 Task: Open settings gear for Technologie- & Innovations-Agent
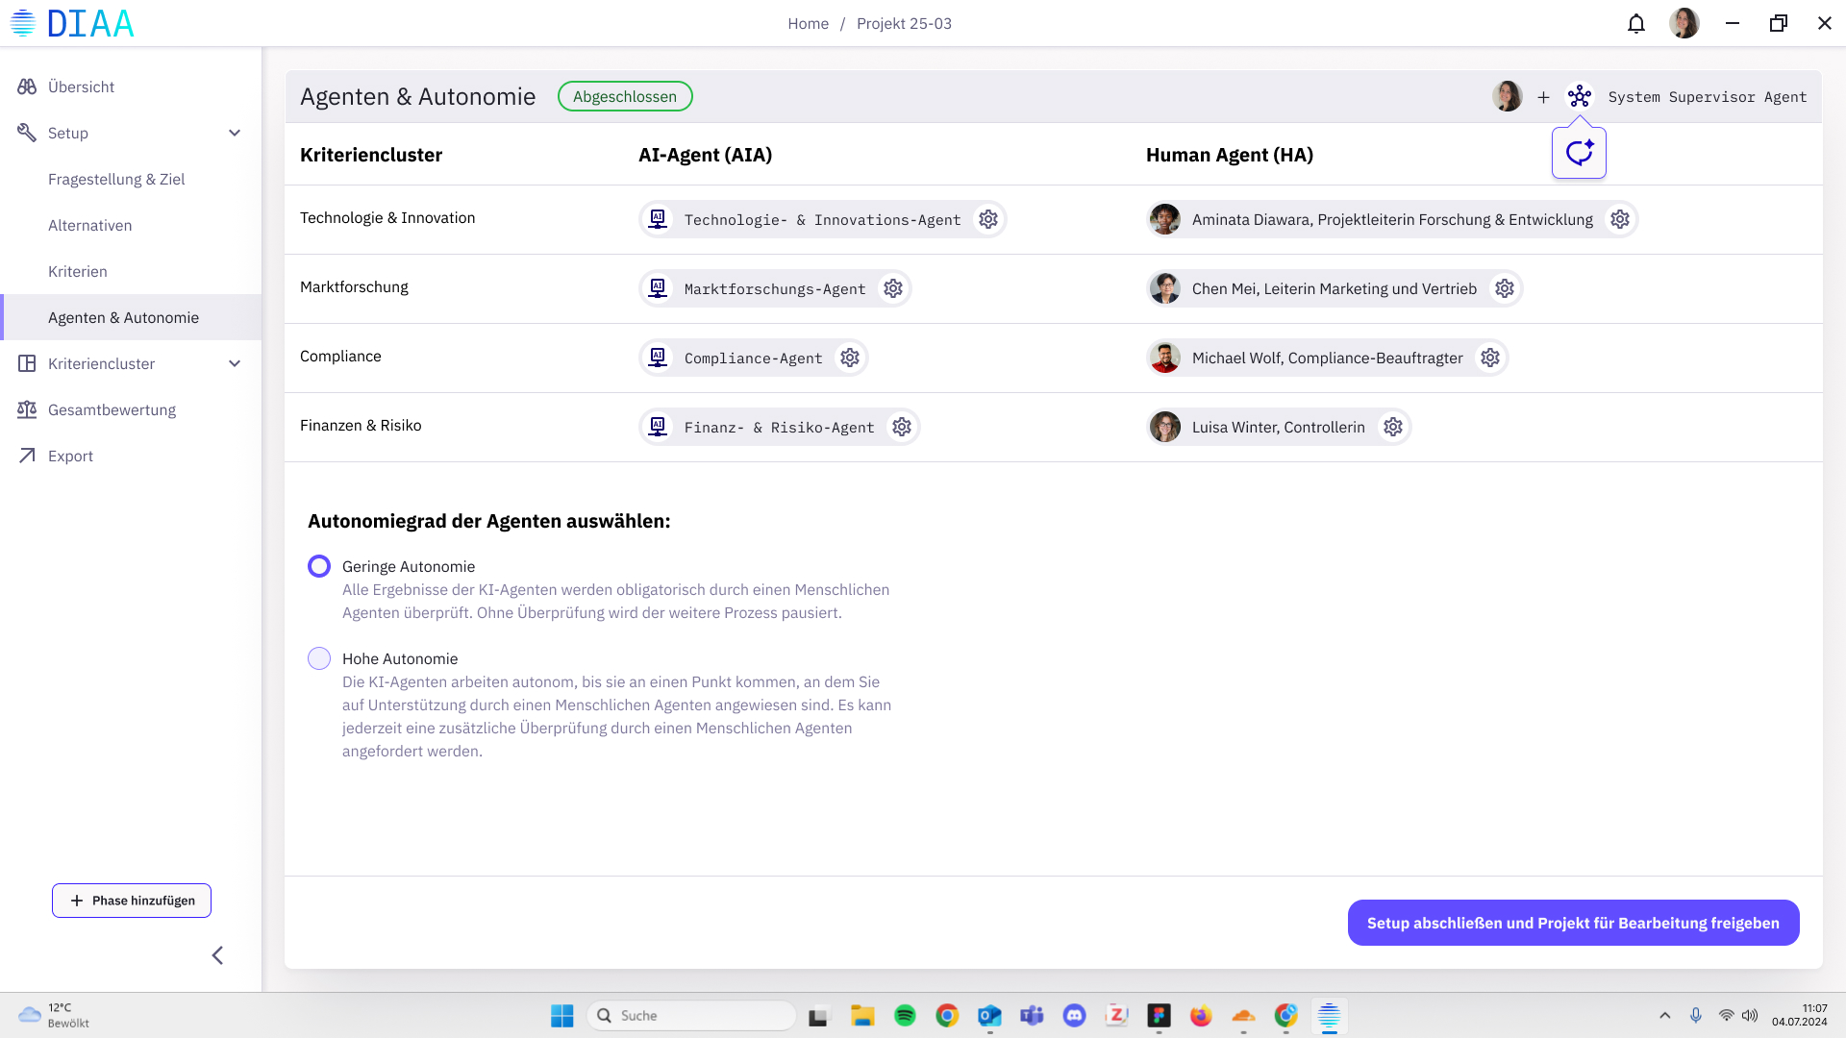coord(988,219)
